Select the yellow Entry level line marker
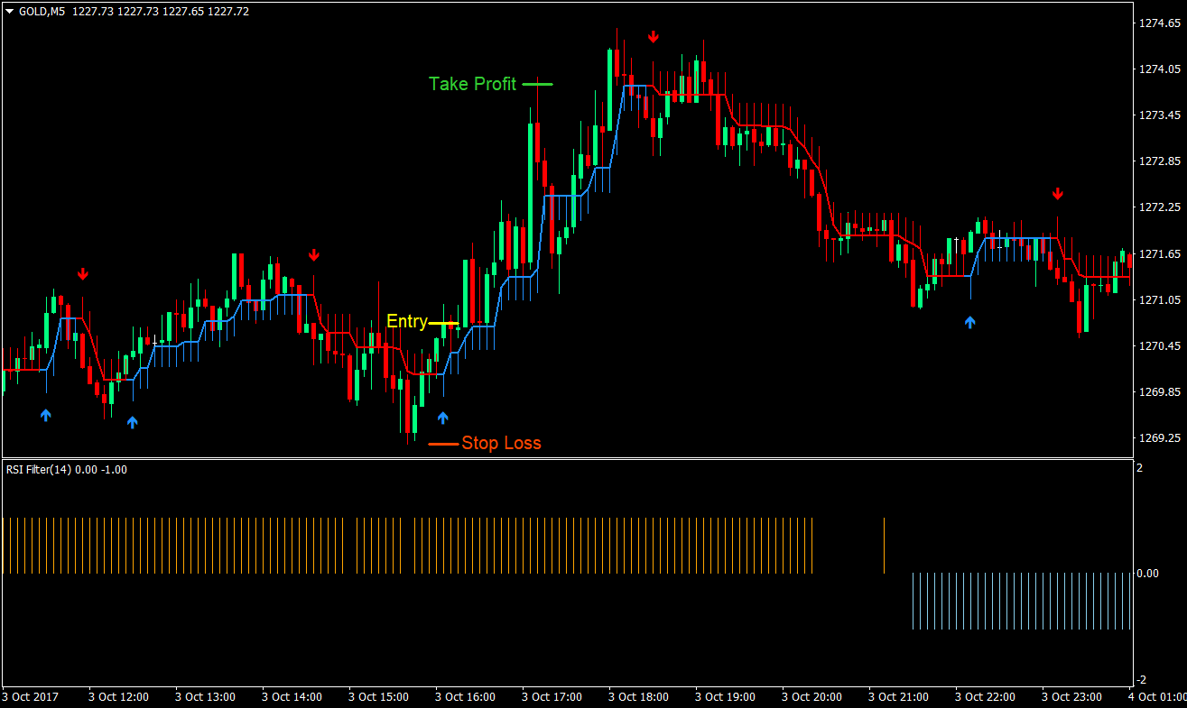Viewport: 1187px width, 708px height. pyautogui.click(x=443, y=323)
